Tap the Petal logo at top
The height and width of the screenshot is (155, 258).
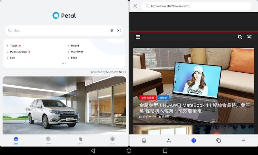click(x=64, y=15)
